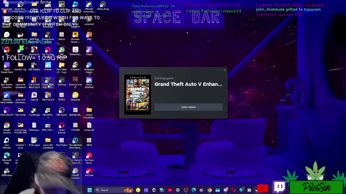Open Epic Games Launcher desktop icon
This screenshot has width=346, height=194.
[7, 82]
